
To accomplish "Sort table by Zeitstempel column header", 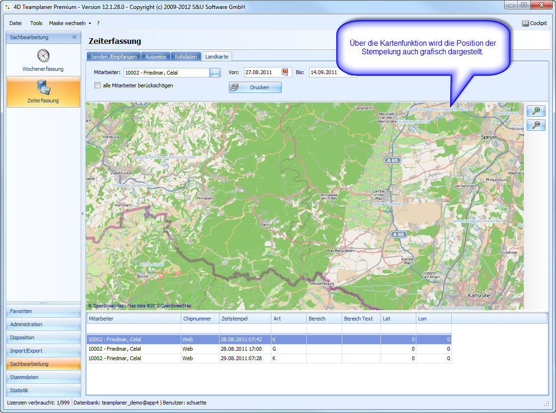I will tap(244, 319).
